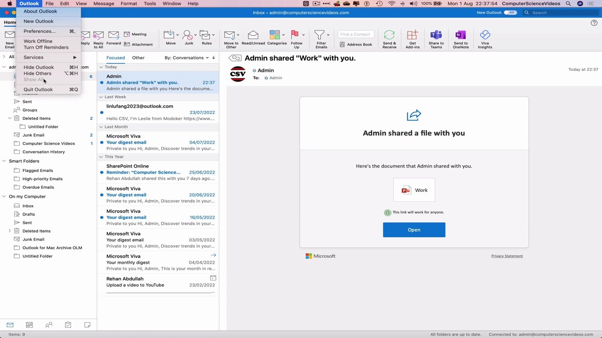Click the Follow Up flag icon
The image size is (602, 338).
tap(295, 35)
